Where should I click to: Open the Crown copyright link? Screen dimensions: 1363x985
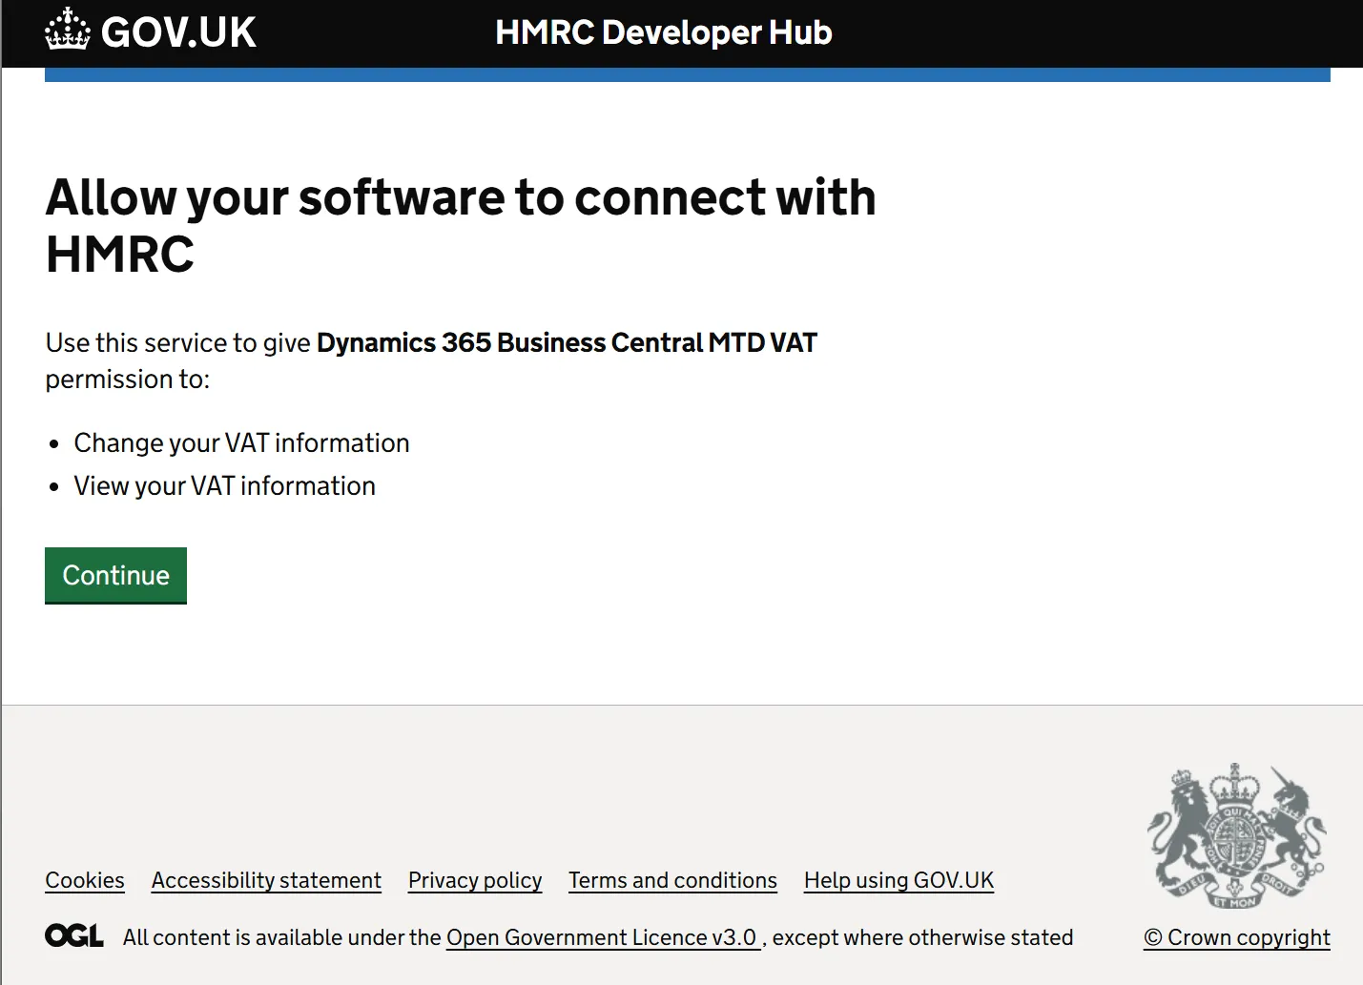(x=1237, y=937)
